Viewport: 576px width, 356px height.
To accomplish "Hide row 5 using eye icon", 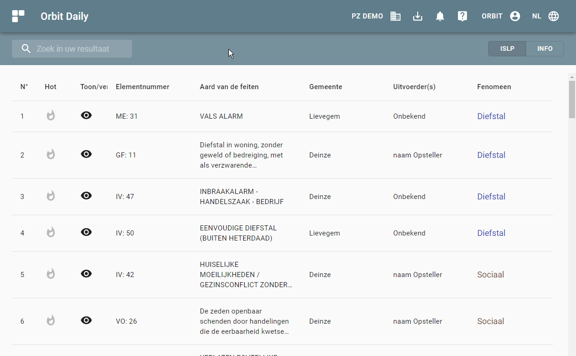I will (86, 274).
